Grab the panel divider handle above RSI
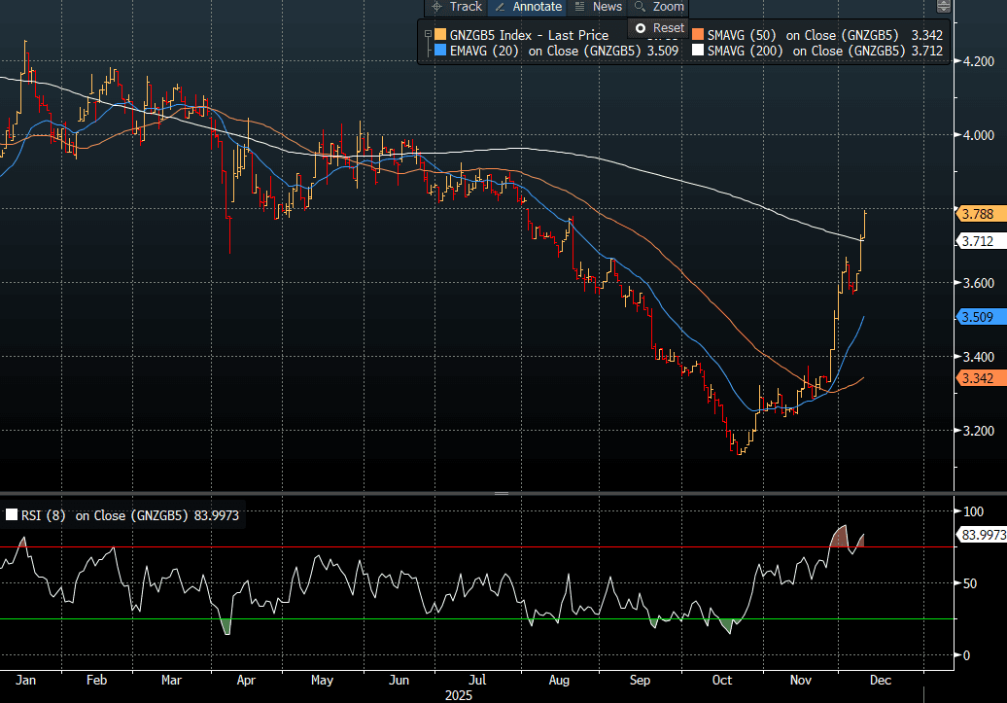This screenshot has height=703, width=1007. point(503,494)
